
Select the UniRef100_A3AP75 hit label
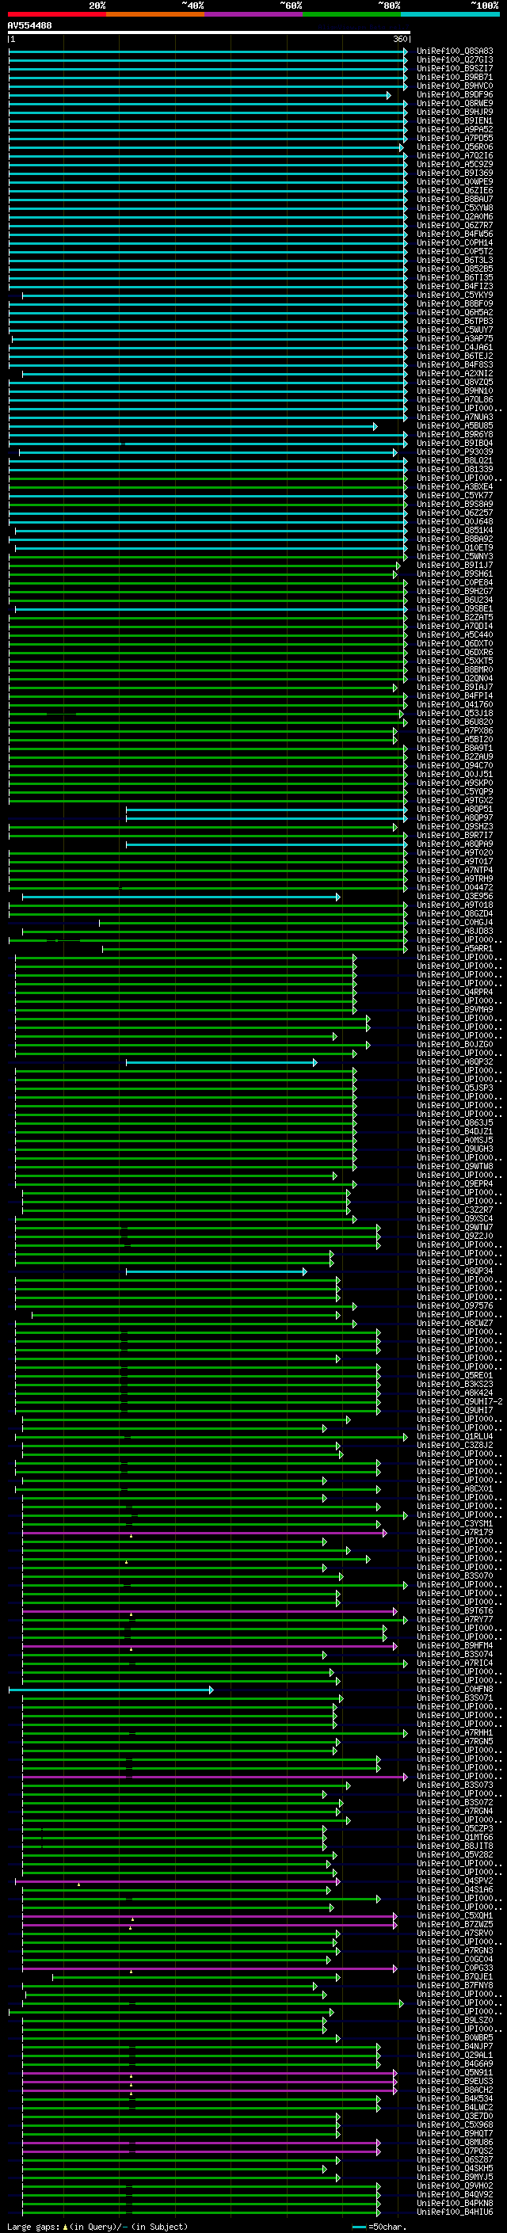[455, 339]
